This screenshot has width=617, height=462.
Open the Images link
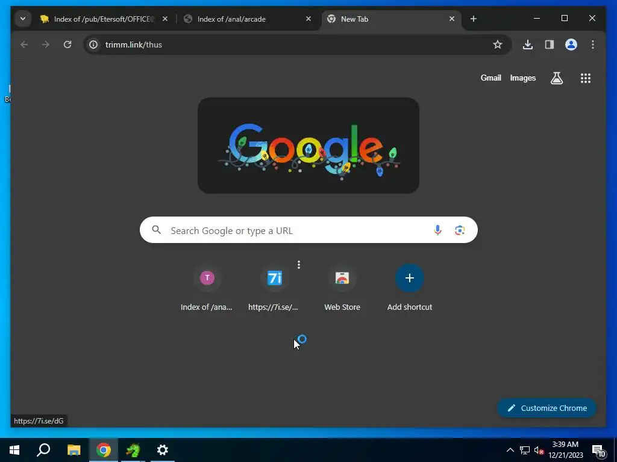(x=522, y=78)
